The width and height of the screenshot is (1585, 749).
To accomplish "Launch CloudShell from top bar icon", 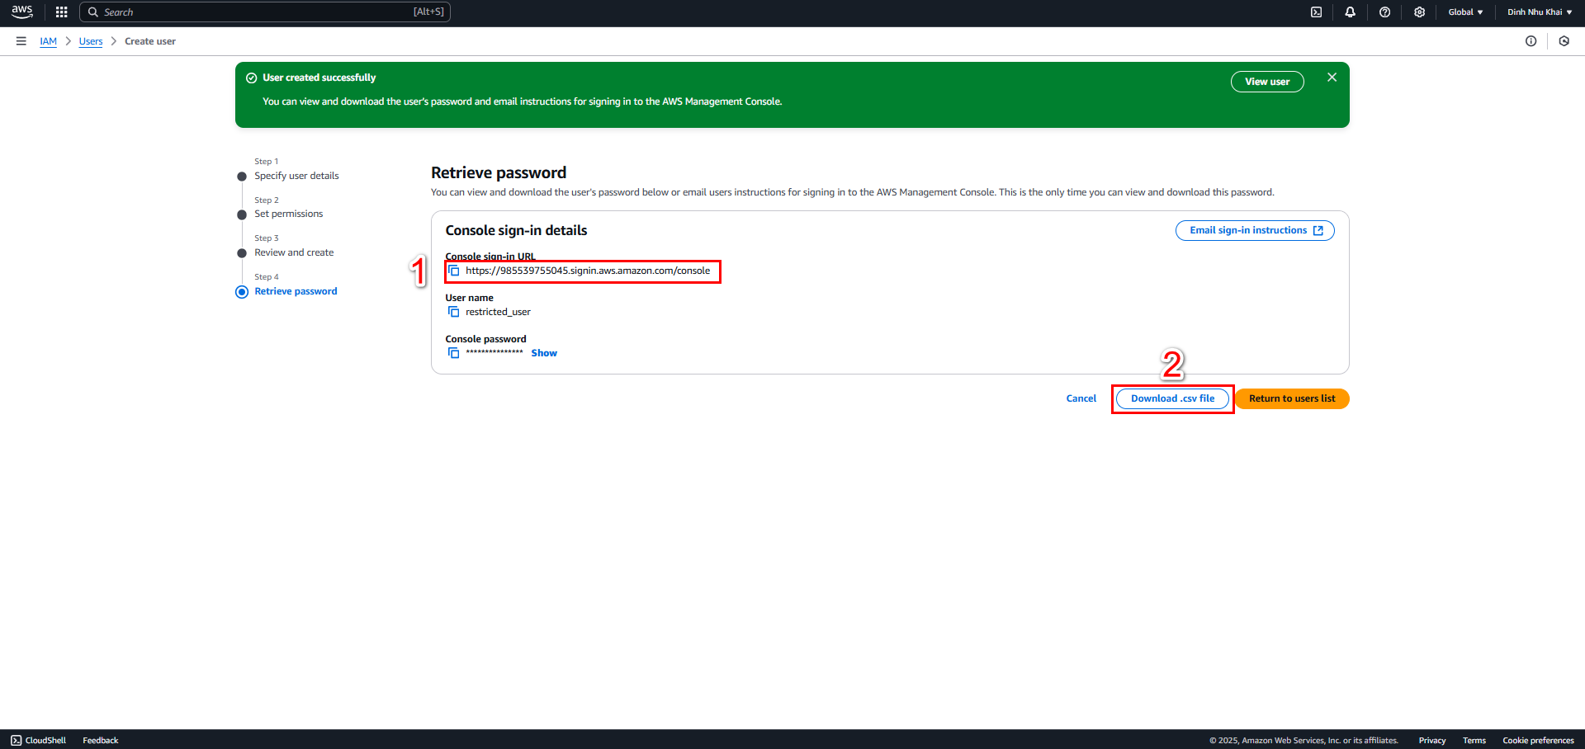I will (1317, 12).
